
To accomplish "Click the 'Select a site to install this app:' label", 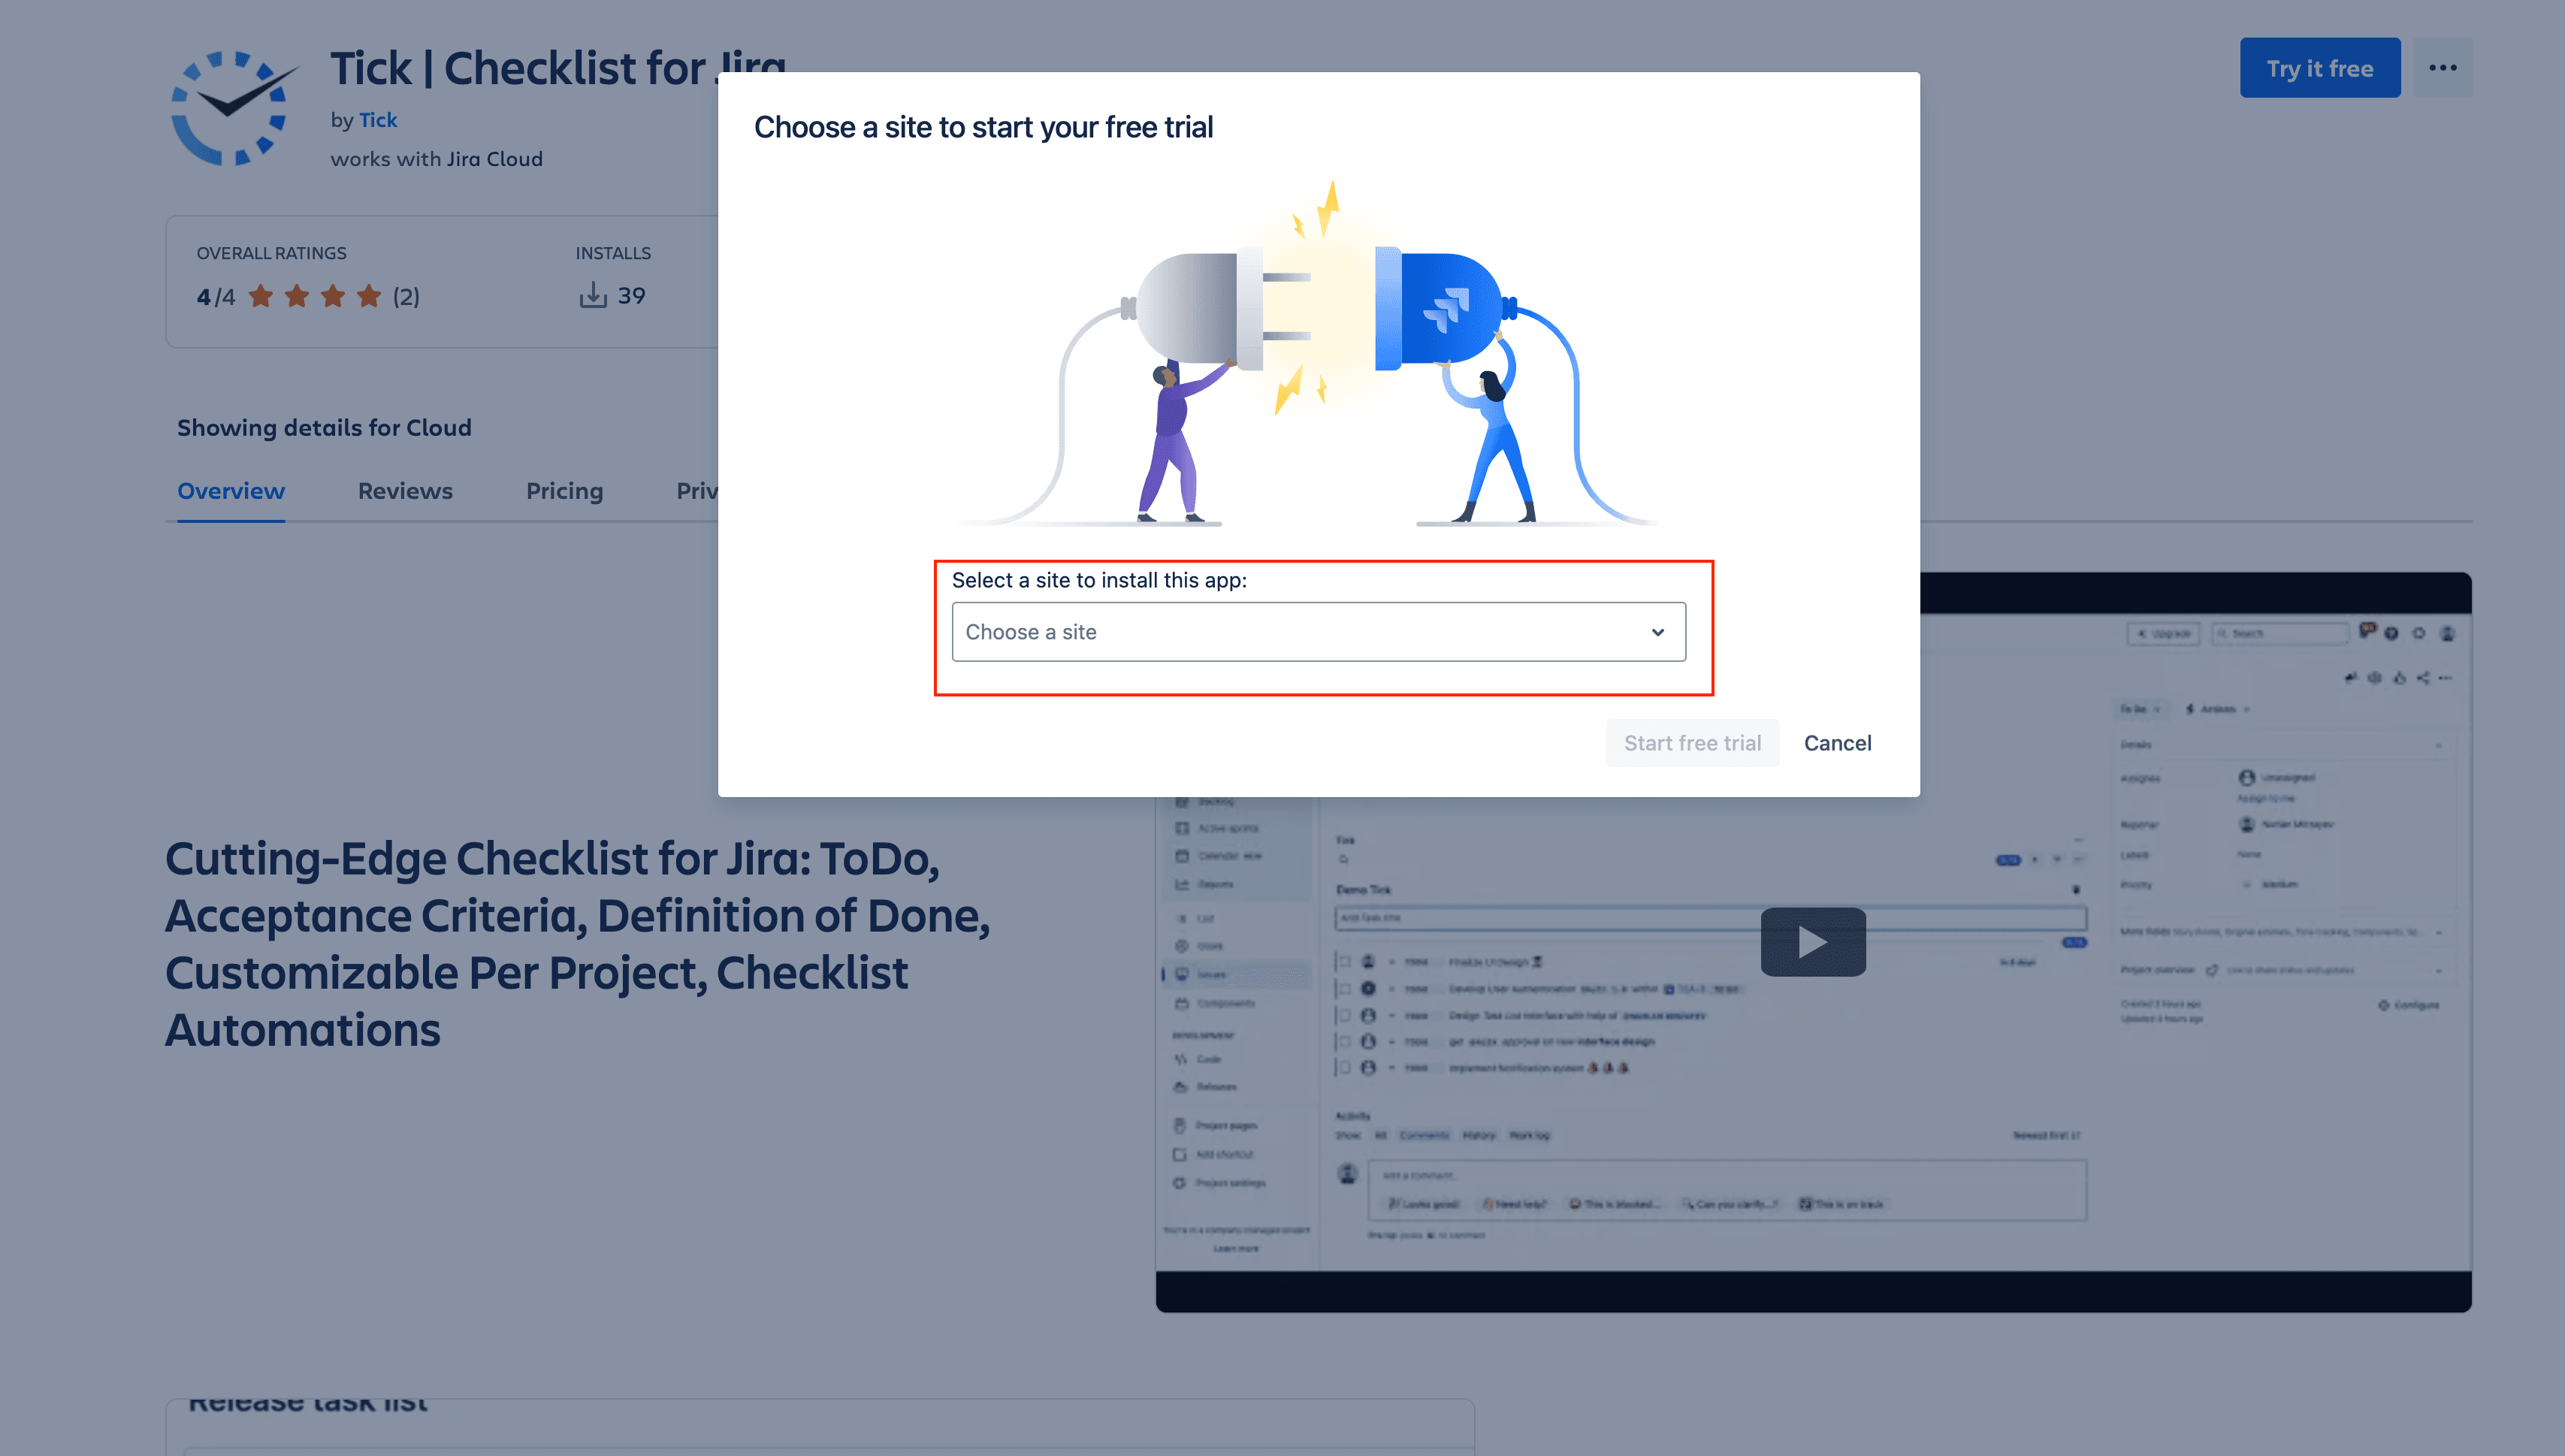I will pos(1099,580).
